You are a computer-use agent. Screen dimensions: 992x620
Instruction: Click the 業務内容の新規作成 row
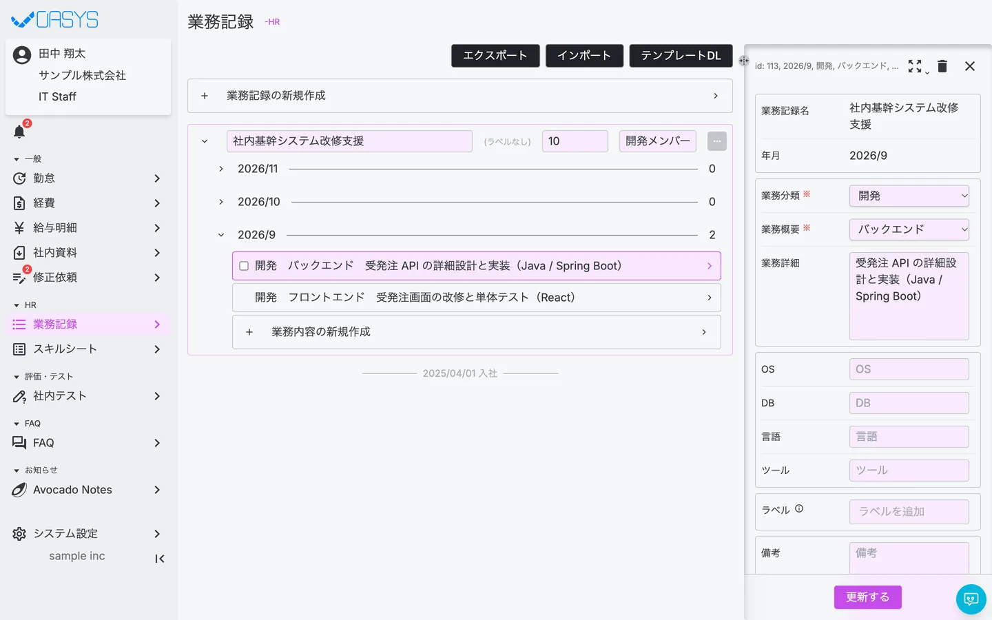[x=477, y=332]
